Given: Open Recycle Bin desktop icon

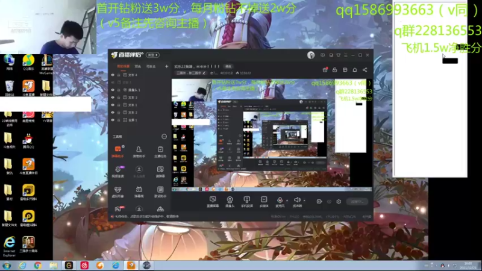Looking at the screenshot, I should click(10, 89).
